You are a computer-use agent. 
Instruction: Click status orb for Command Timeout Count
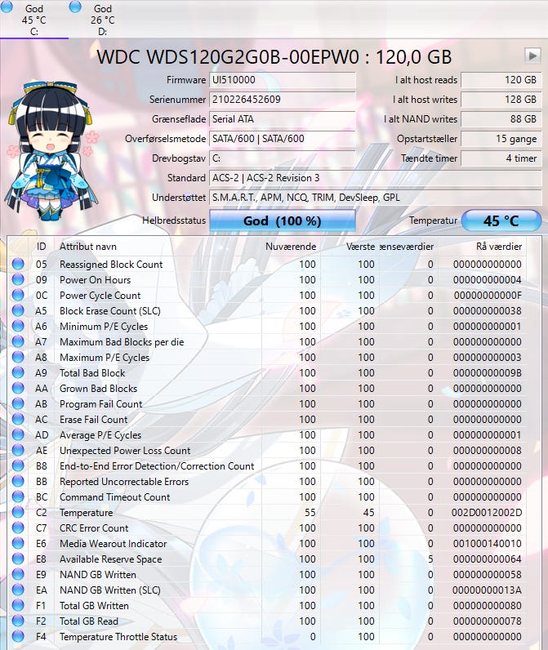pos(18,496)
